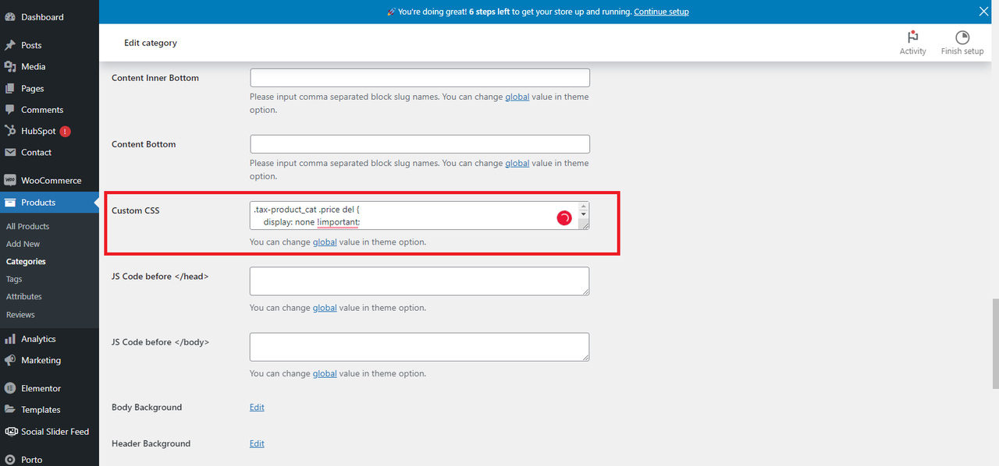This screenshot has height=466, width=999.
Task: Click the JS Code before </head> textarea
Action: pyautogui.click(x=420, y=281)
